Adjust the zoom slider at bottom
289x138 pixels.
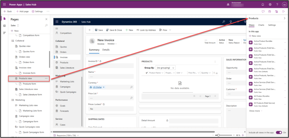pyautogui.click(x=218, y=135)
